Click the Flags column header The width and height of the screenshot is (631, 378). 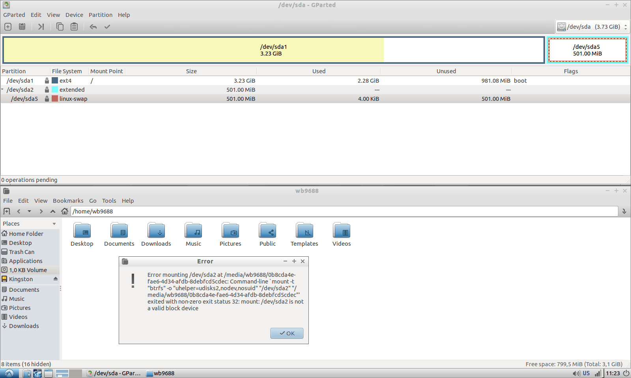[x=571, y=71]
